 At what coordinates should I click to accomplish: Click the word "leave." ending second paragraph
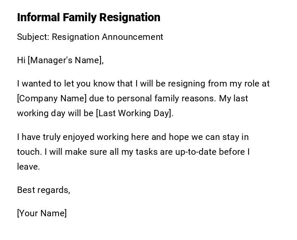click(28, 167)
